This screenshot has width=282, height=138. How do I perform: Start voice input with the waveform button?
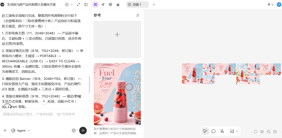pyautogui.click(x=83, y=130)
